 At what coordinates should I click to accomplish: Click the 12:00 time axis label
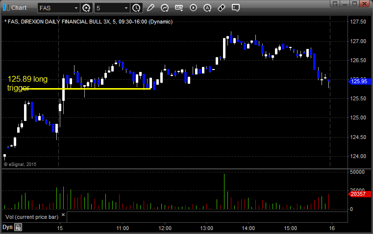tap(165, 228)
